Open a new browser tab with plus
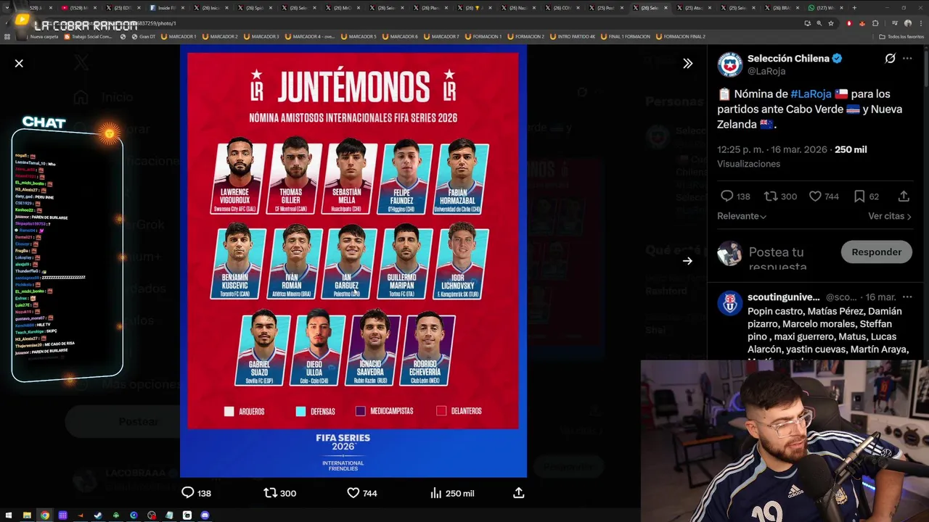This screenshot has width=929, height=522. [854, 7]
